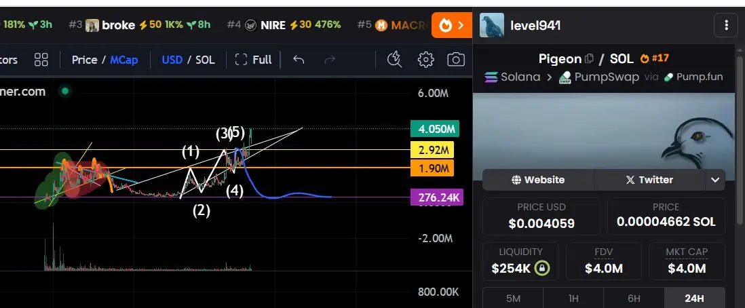This screenshot has width=745, height=308.
Task: Open trending token #4 NIRE
Action: point(284,25)
